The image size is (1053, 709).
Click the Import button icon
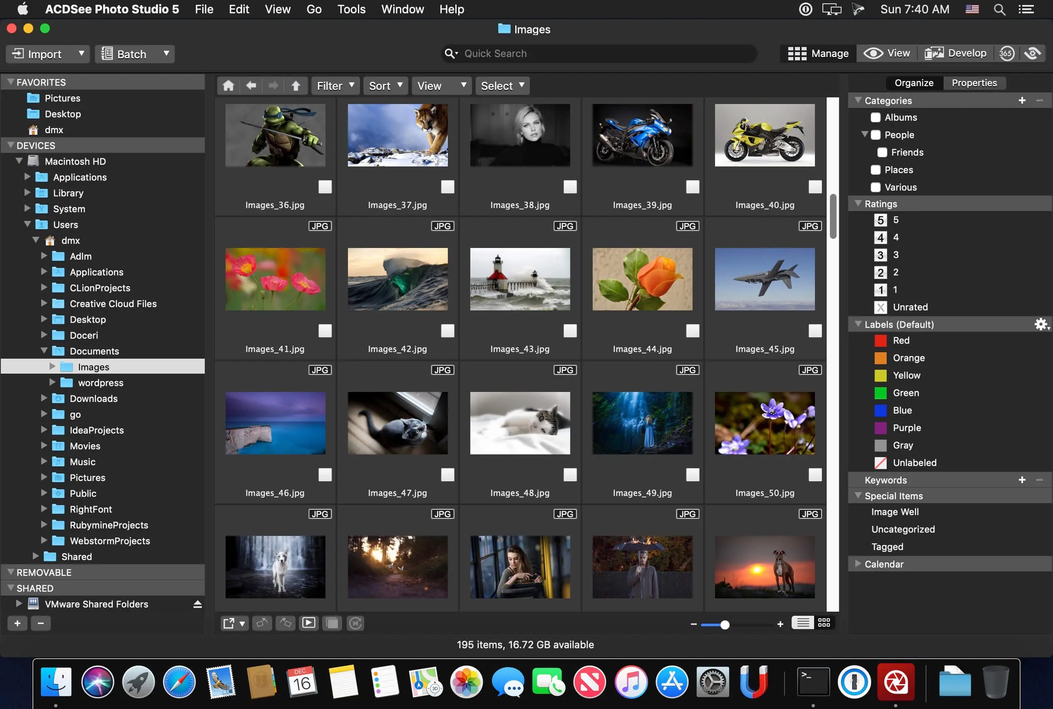point(17,53)
